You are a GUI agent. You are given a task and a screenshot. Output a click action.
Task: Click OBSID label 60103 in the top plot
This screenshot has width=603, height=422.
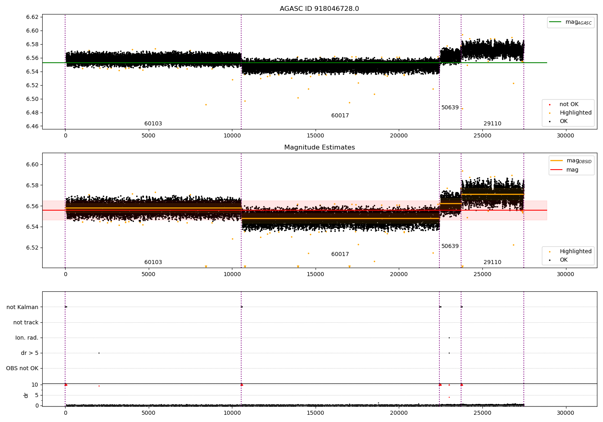click(153, 124)
